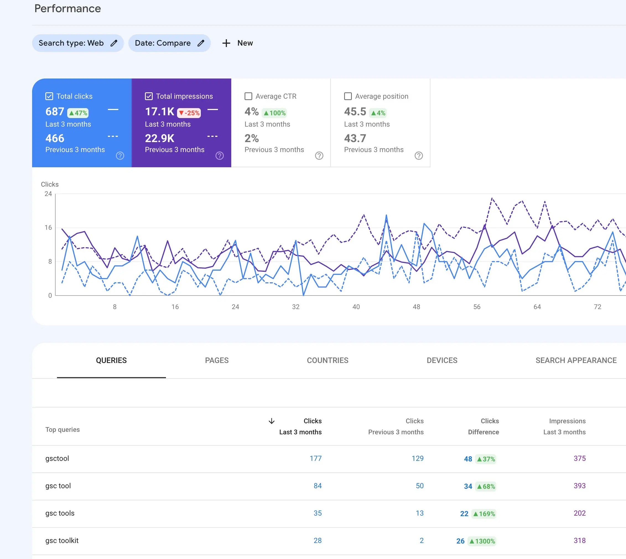Viewport: 626px width, 559px height.
Task: Select the gsc toolkit query row
Action: tap(62, 540)
